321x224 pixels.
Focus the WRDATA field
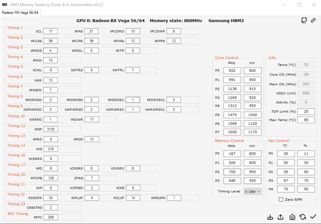174,198
